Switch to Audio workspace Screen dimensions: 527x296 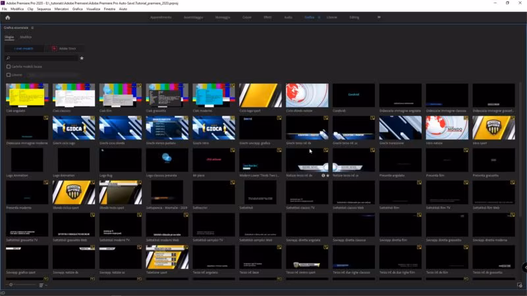tap(289, 18)
